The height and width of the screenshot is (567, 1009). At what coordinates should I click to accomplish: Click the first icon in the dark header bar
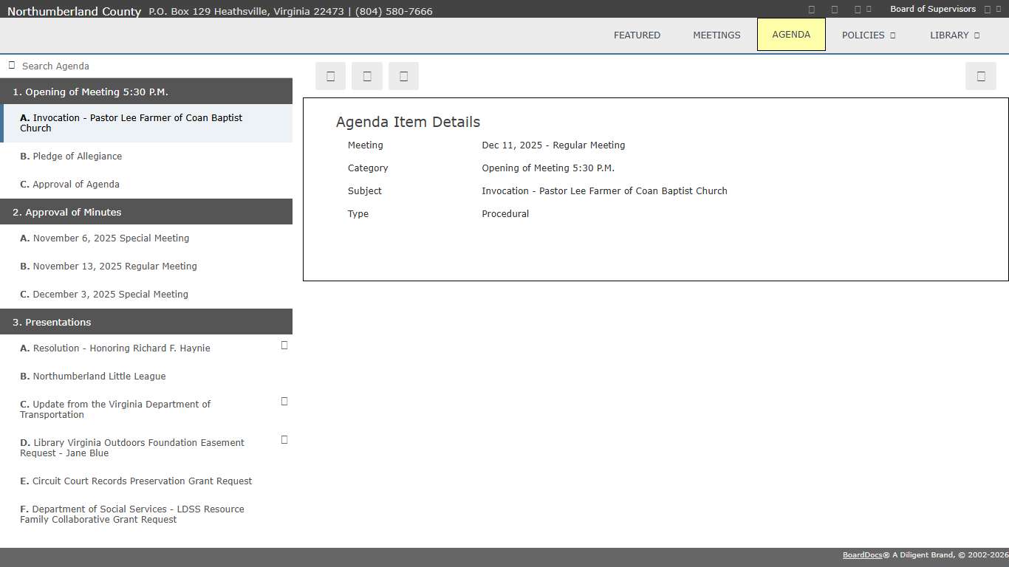(811, 9)
